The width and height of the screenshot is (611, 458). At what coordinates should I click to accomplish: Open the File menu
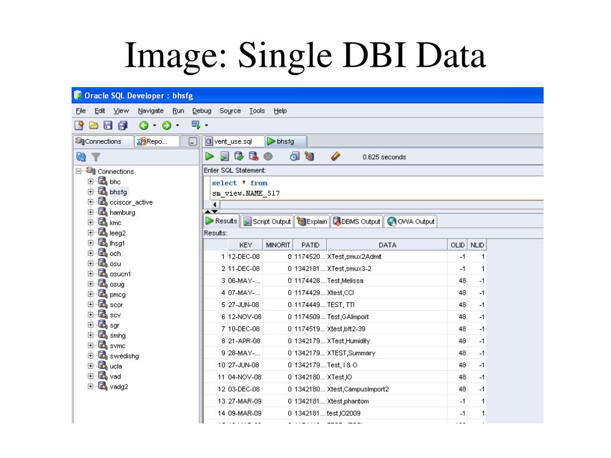(81, 110)
